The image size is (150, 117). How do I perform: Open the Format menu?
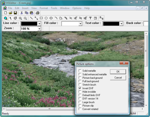[44, 8]
